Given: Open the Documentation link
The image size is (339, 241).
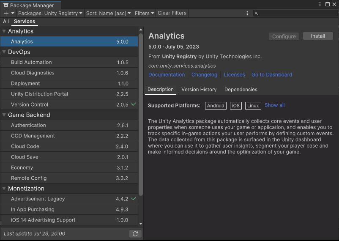Looking at the screenshot, I should click(x=167, y=75).
